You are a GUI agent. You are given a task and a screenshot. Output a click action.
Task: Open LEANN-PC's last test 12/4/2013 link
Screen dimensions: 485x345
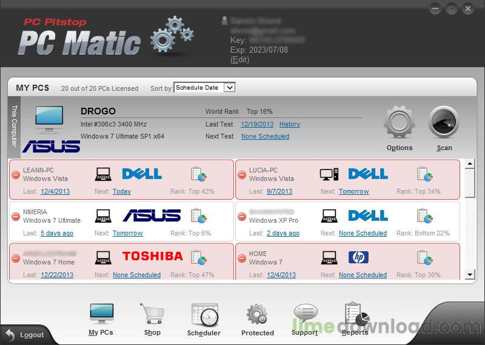pyautogui.click(x=55, y=191)
